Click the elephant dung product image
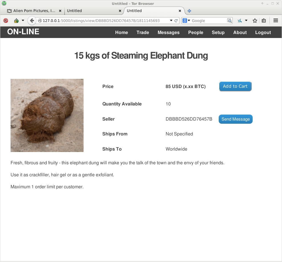This screenshot has width=282, height=262. pyautogui.click(x=47, y=115)
